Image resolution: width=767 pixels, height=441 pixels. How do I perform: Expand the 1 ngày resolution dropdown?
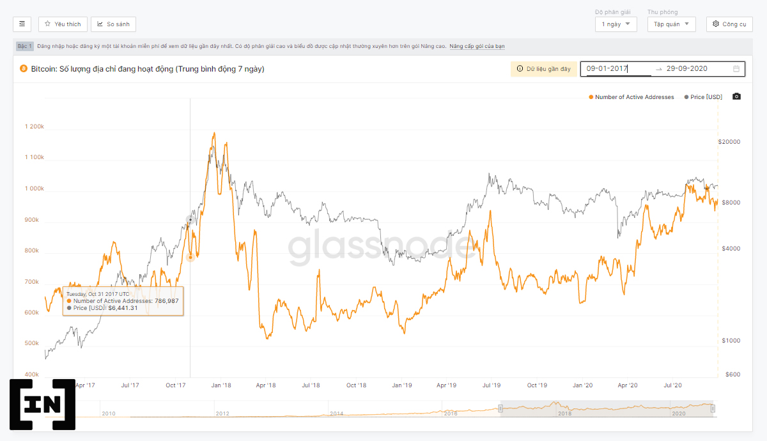[616, 24]
